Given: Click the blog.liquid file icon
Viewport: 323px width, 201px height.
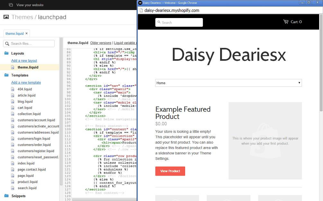Looking at the screenshot, I should [x=13, y=102].
